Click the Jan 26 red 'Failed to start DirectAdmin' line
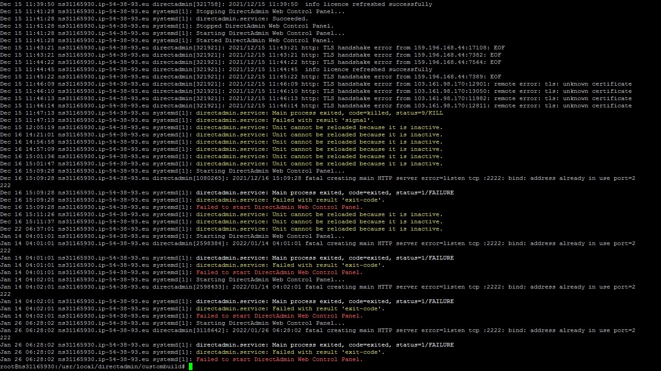The height and width of the screenshot is (371, 661). [182, 359]
